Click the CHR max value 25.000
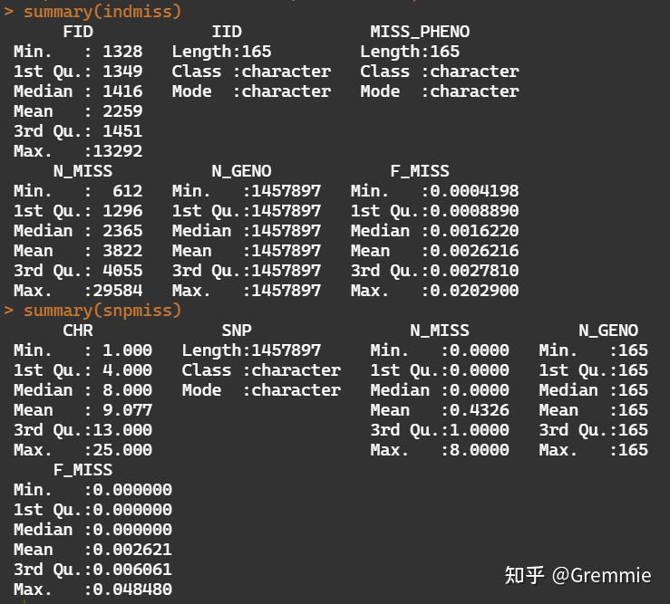The image size is (670, 604). pos(122,450)
